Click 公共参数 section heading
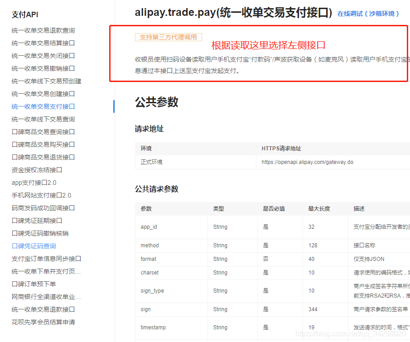Viewport: 410px width, 342px height. pos(157,102)
